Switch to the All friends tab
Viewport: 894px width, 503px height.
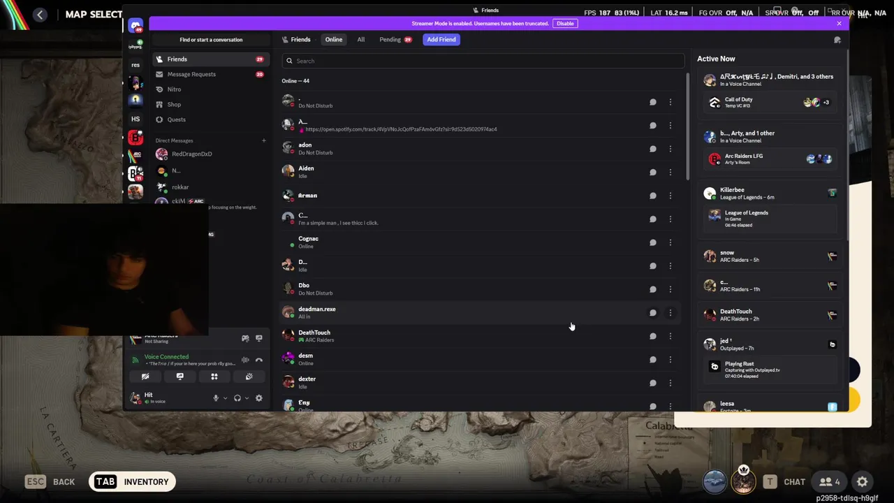tap(361, 40)
